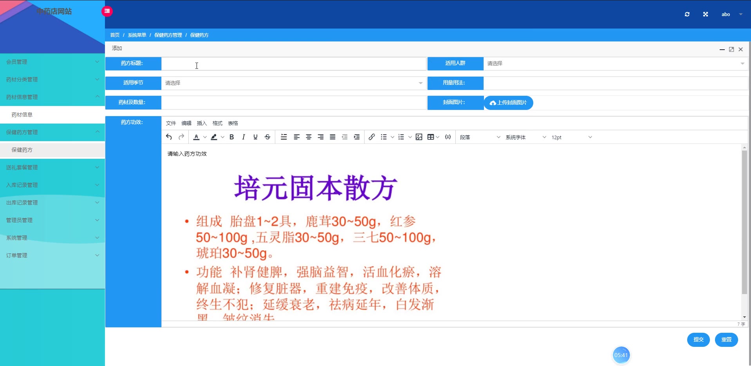Insert an image into the editor
Screen dimensions: 751x366
(419, 137)
